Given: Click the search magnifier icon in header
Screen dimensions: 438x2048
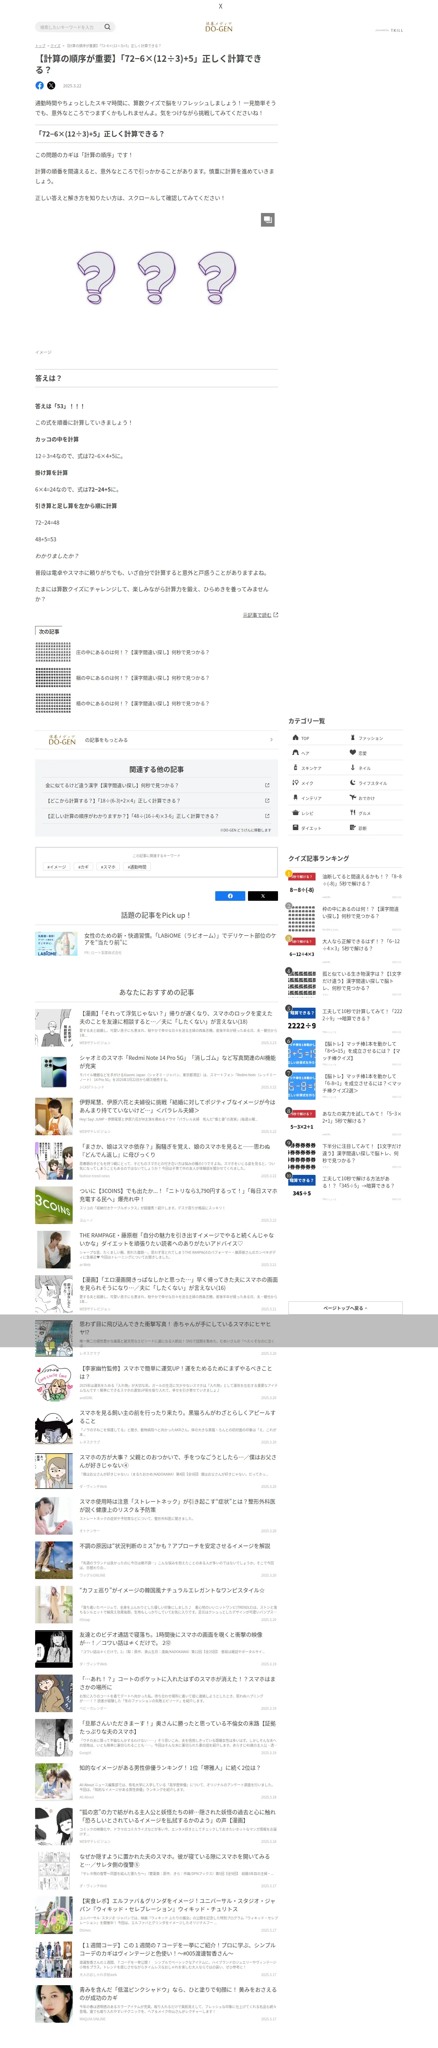Looking at the screenshot, I should [107, 27].
